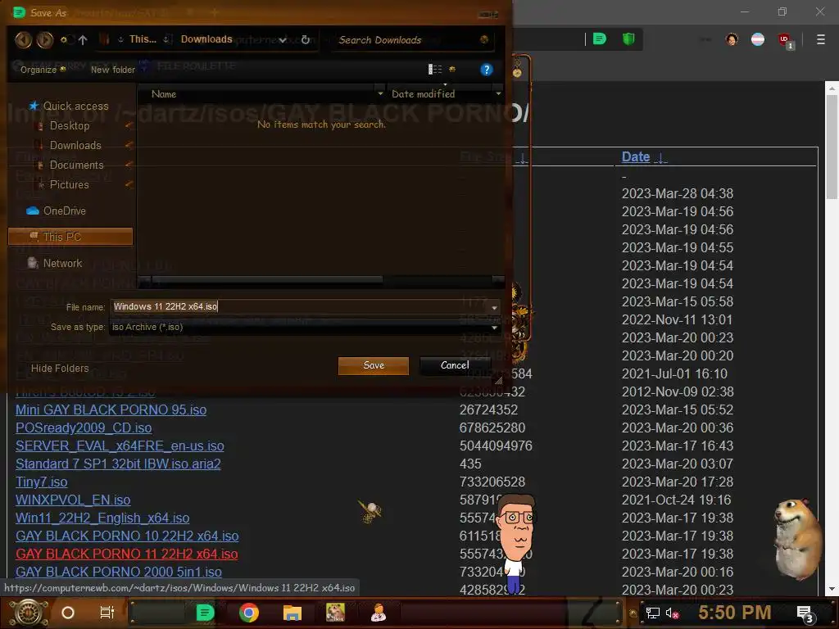This screenshot has height=629, width=839.
Task: Click the Search Downloads magnifier icon
Action: click(x=483, y=39)
